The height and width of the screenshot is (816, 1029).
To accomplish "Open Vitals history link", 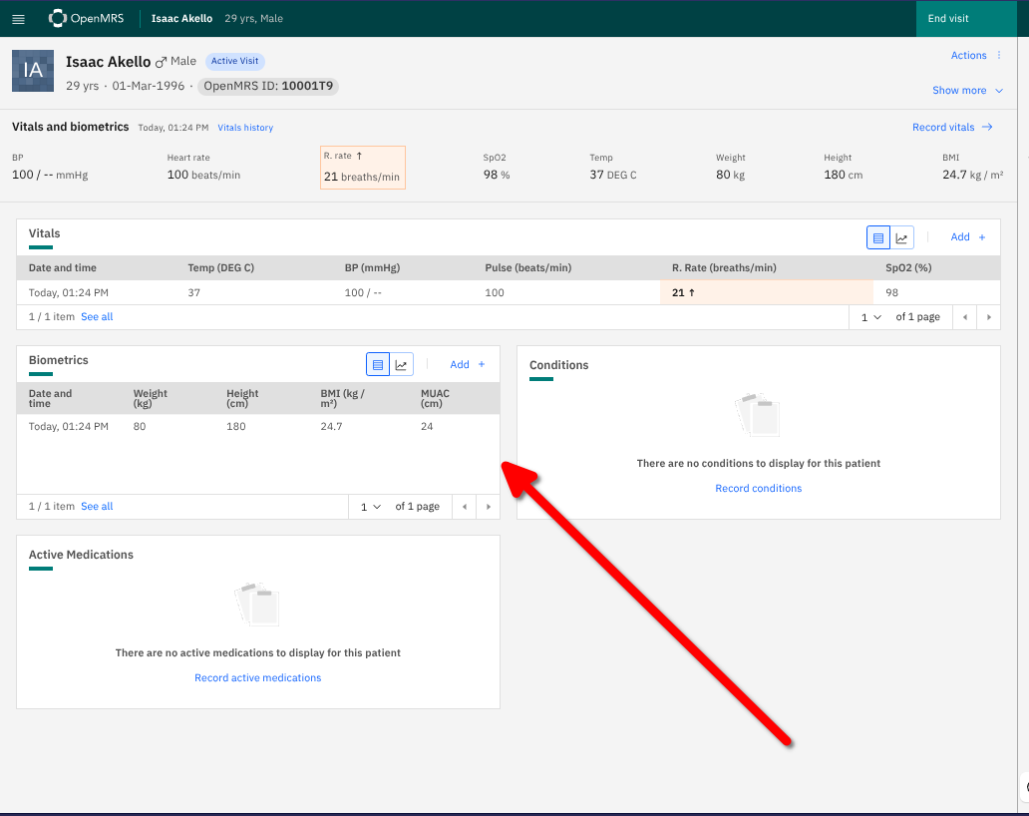I will (x=245, y=128).
